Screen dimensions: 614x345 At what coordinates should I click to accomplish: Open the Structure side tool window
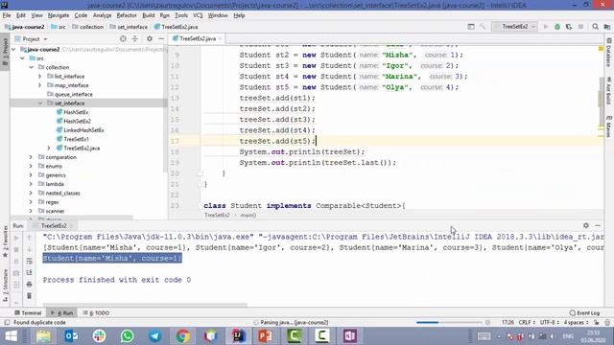(x=5, y=286)
